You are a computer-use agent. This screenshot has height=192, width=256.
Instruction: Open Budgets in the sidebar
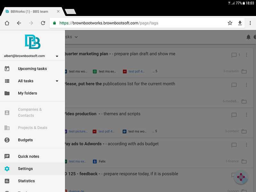click(32, 140)
